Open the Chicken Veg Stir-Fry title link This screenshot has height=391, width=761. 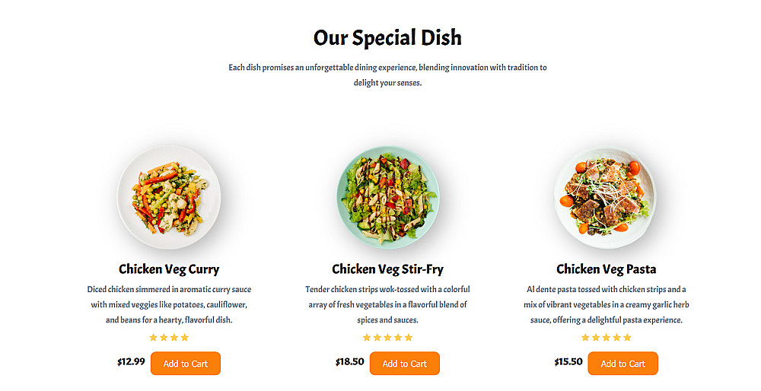(387, 269)
